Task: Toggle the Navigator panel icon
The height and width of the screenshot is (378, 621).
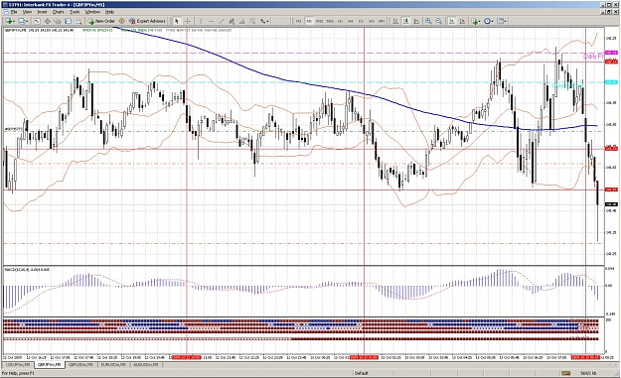Action: (x=58, y=21)
